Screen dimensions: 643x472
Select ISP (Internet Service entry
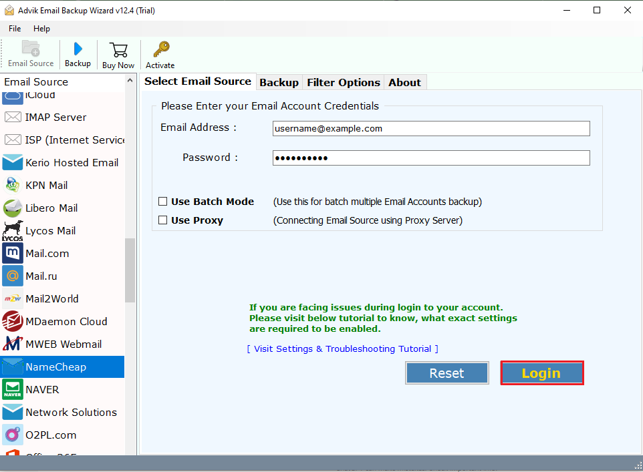coord(63,140)
